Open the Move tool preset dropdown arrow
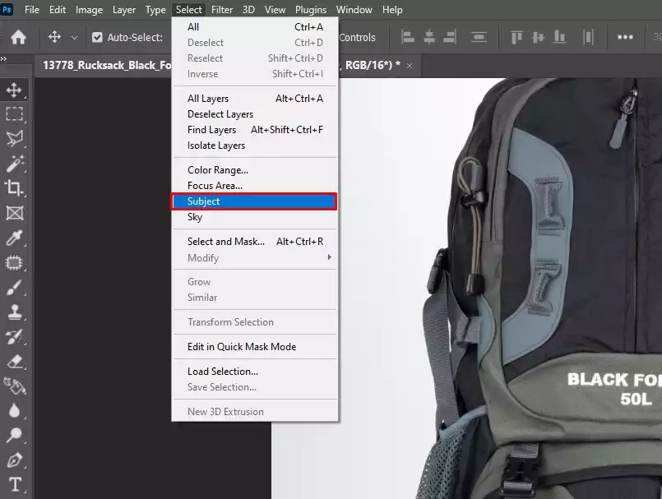662x499 pixels. click(74, 37)
